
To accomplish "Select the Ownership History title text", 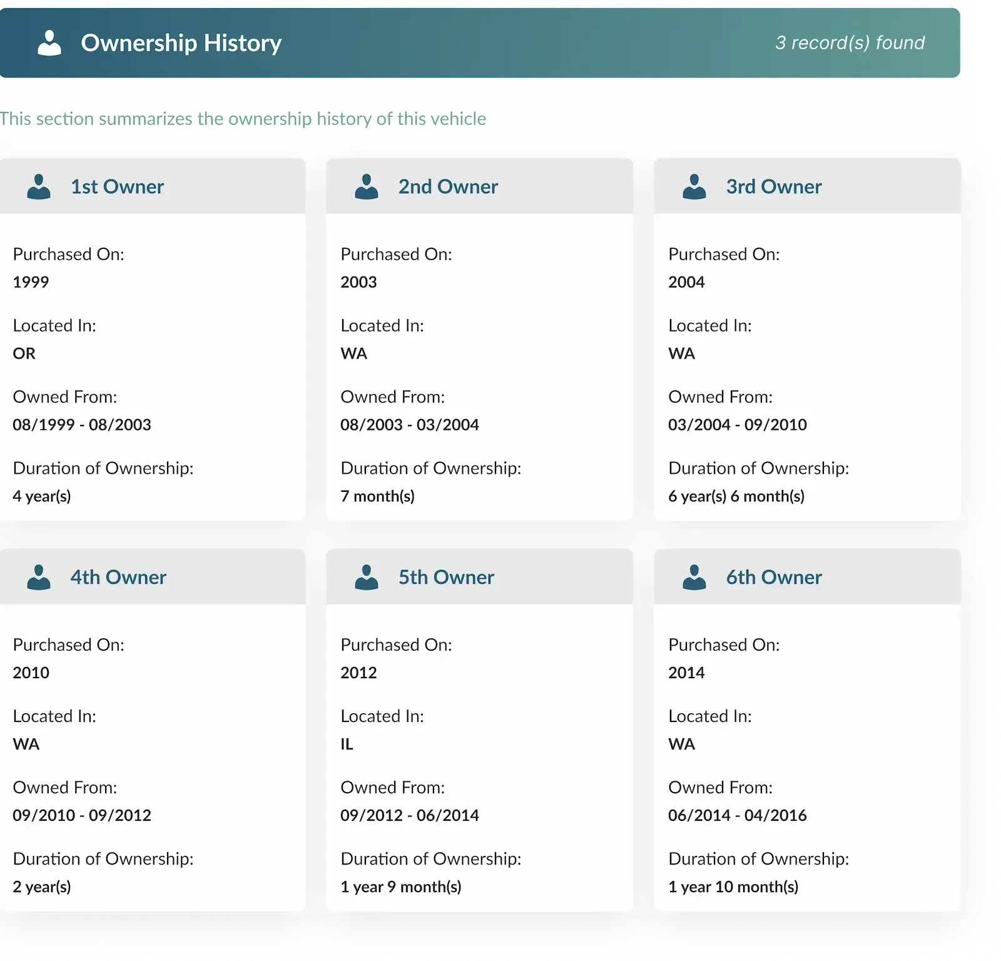I will [x=181, y=43].
